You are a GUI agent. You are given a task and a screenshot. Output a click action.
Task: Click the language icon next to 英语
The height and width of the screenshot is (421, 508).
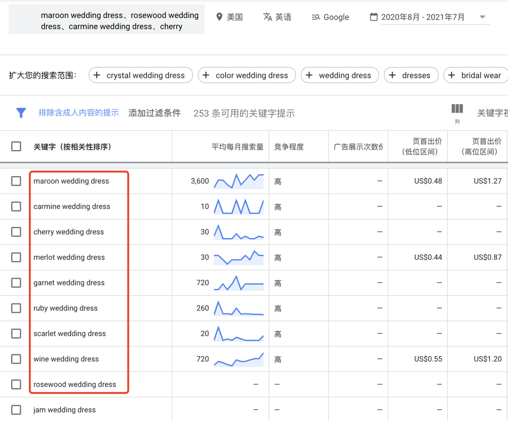coord(267,17)
